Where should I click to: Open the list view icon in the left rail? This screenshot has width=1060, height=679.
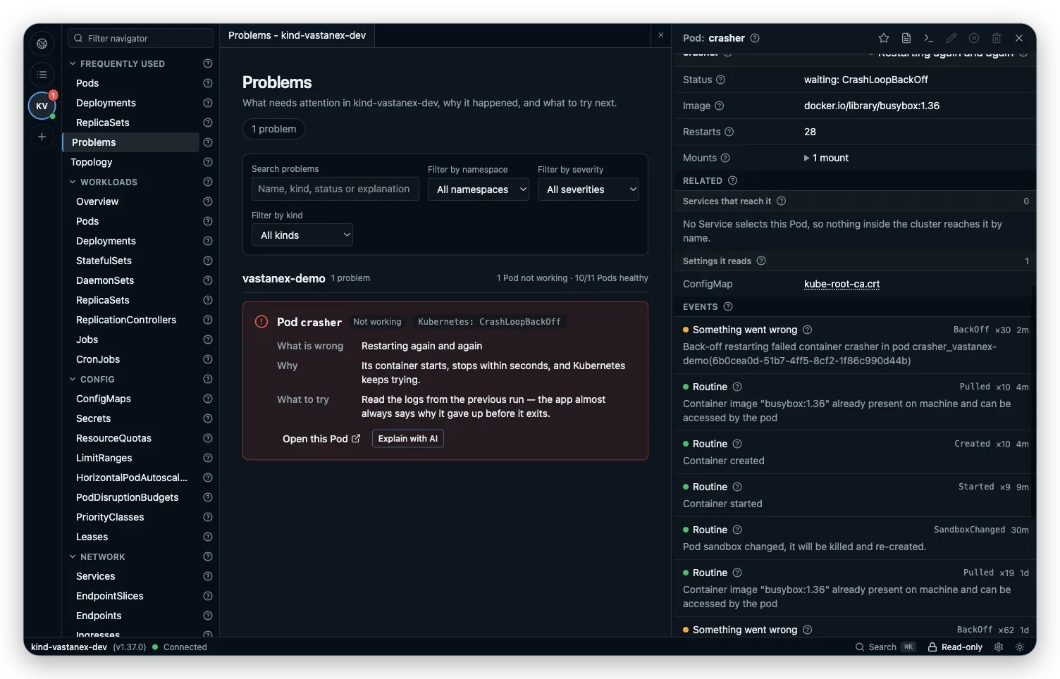click(42, 75)
